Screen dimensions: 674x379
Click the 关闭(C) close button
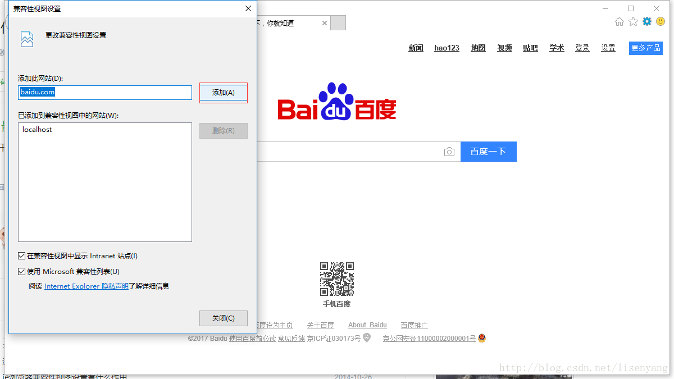coord(224,318)
